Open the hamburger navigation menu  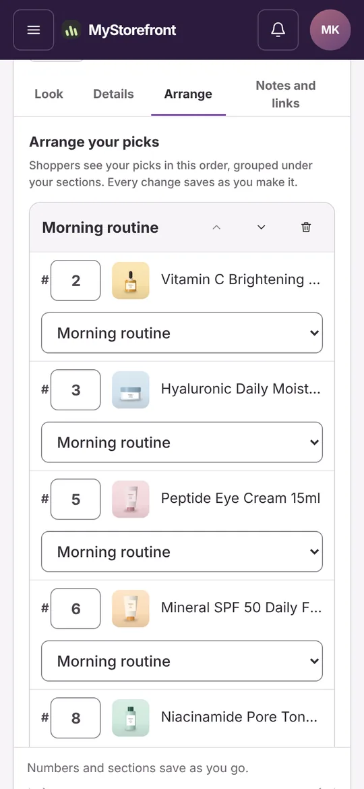33,30
